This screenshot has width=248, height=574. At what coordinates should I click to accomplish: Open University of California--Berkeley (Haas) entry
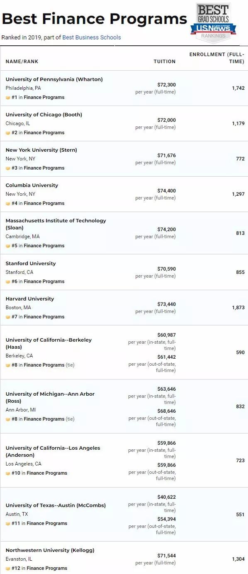coord(49,343)
